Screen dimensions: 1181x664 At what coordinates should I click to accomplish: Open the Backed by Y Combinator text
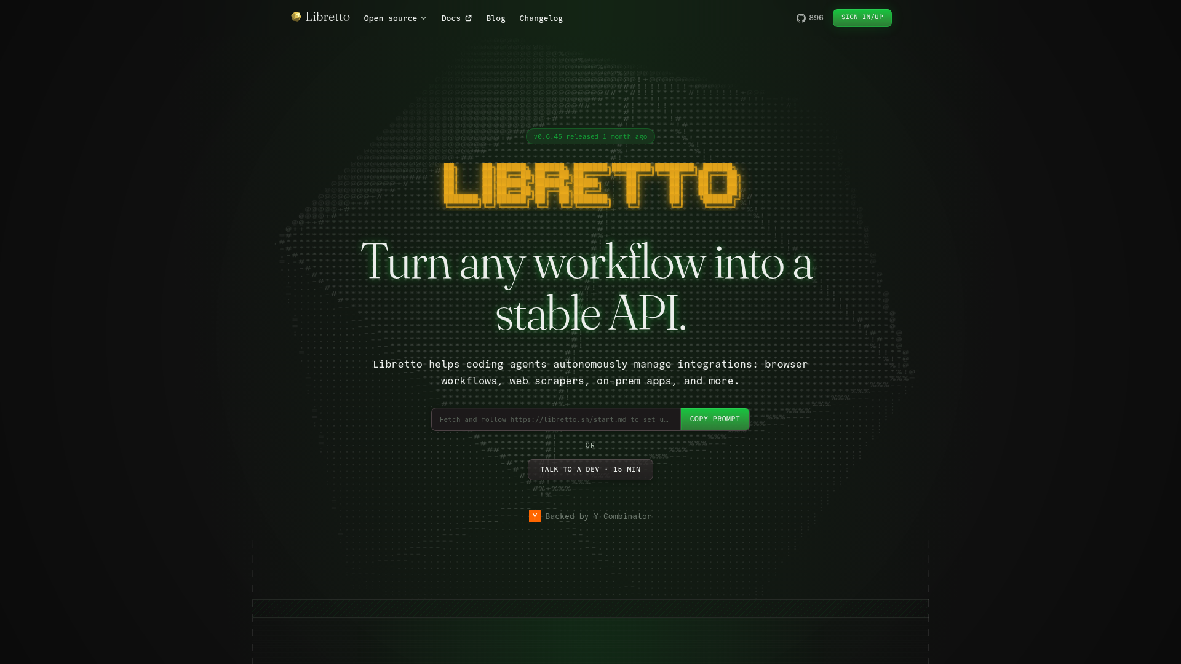point(598,516)
